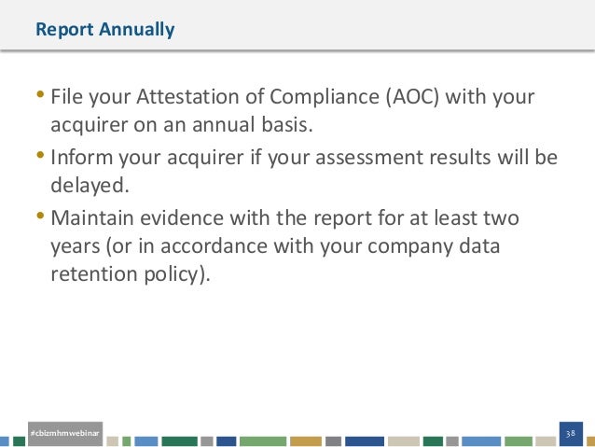595x447 pixels.
Task: Click the 'Inform your acquirer' bullet text
Action: point(304,172)
